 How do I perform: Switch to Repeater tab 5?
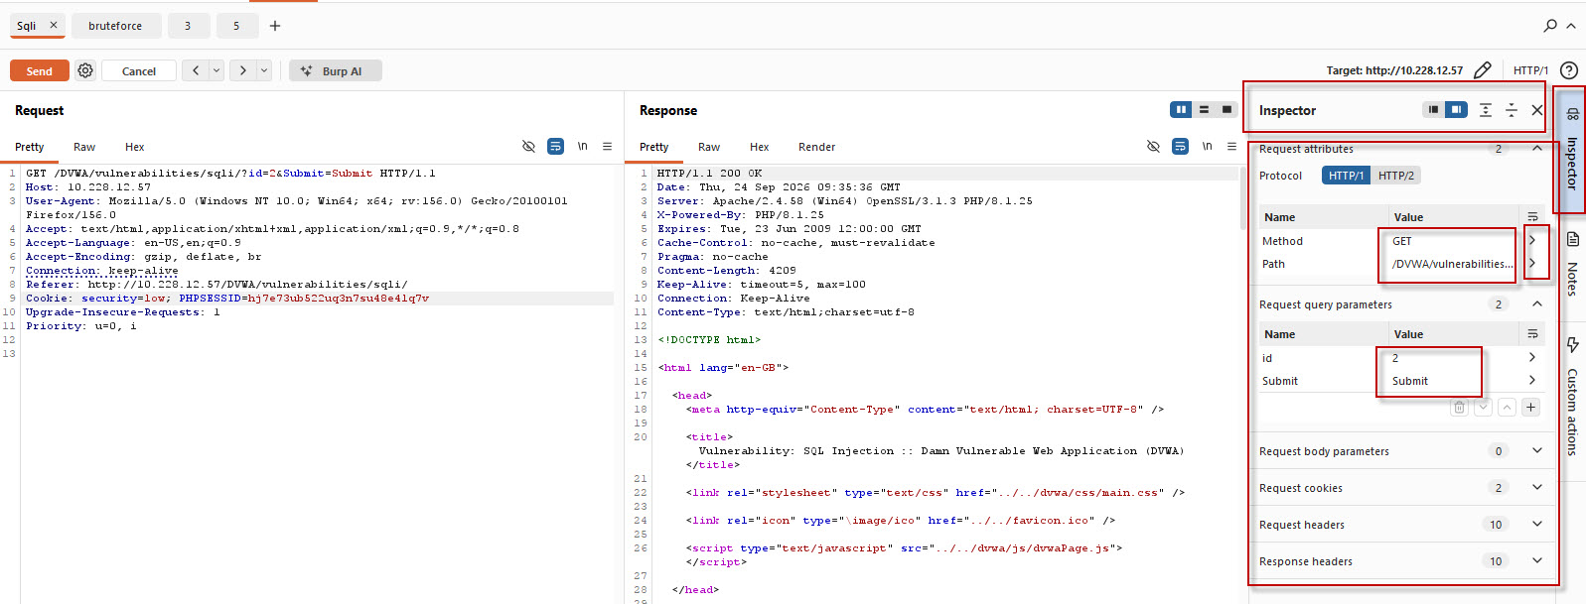coord(236,26)
